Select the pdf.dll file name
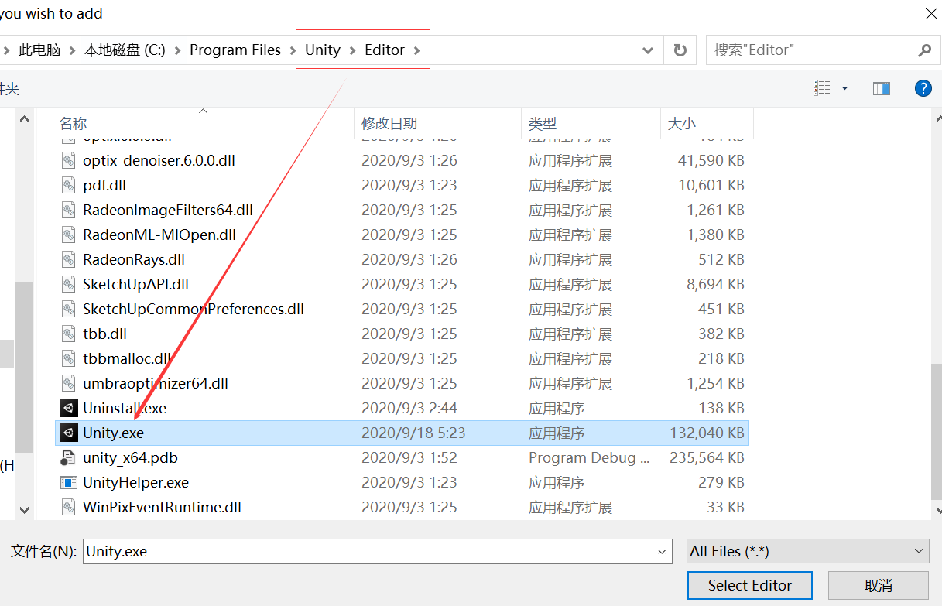The width and height of the screenshot is (942, 606). pos(104,185)
